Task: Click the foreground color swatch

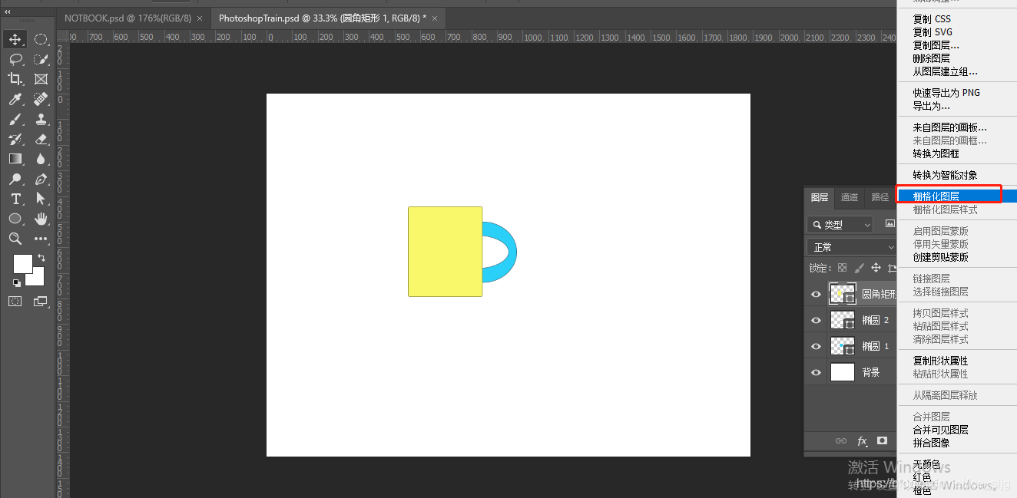Action: 22,262
